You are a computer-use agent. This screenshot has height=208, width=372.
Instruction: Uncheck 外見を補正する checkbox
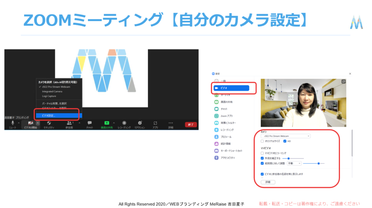point(262,158)
